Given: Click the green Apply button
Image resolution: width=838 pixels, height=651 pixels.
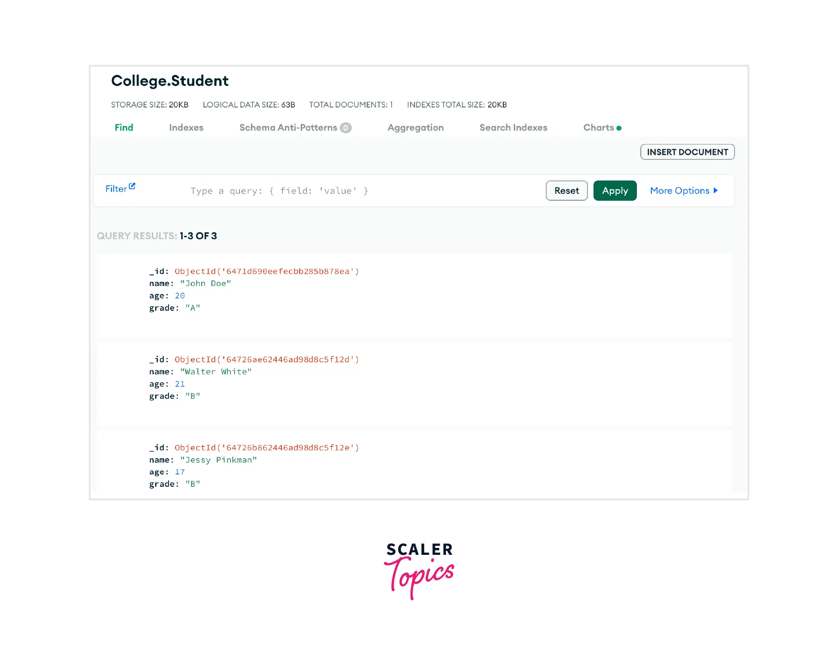Looking at the screenshot, I should click(615, 191).
